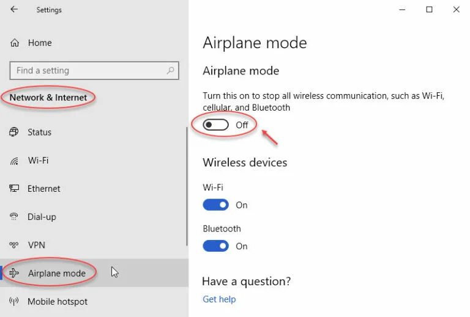Click the sidebar vertical scrollbar
Image resolution: width=470 pixels, height=317 pixels.
point(187,187)
